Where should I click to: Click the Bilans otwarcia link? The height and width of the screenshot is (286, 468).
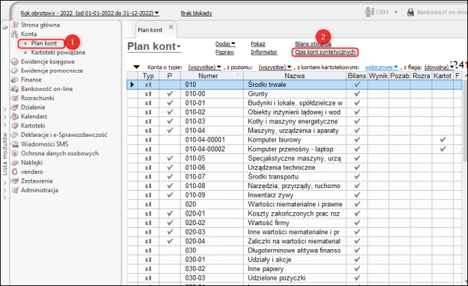(x=313, y=44)
